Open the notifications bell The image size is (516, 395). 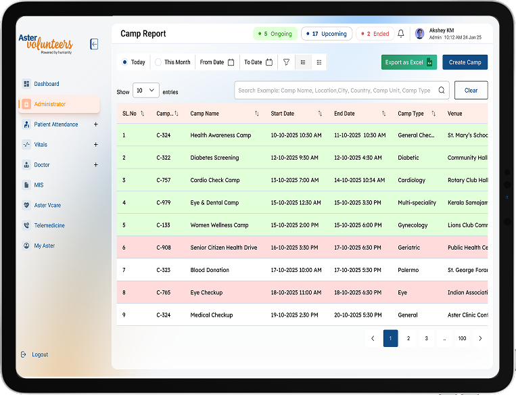[401, 34]
